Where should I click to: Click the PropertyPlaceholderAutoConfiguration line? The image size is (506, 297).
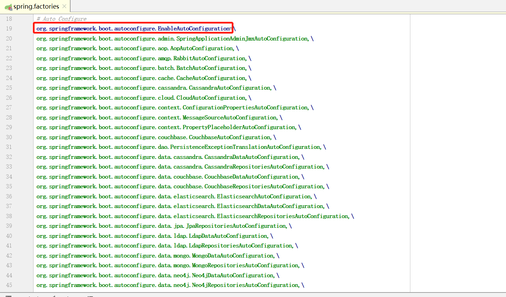[169, 127]
